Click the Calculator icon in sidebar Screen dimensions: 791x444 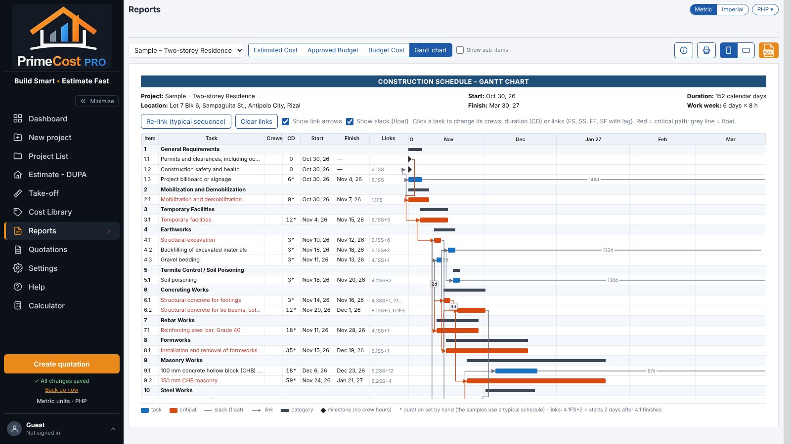(18, 305)
